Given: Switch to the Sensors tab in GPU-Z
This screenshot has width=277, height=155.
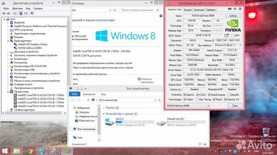Looking at the screenshot, I should click(187, 10).
